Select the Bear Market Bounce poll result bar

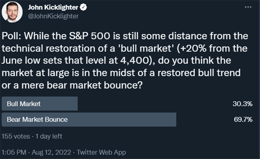89,119
